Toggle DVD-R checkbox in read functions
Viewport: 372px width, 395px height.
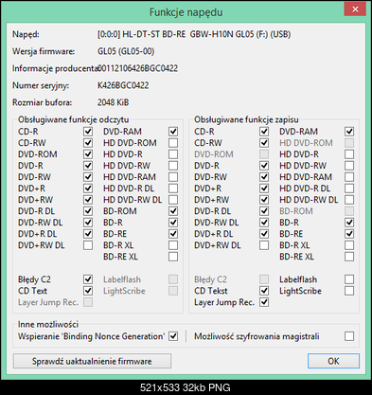pos(88,166)
